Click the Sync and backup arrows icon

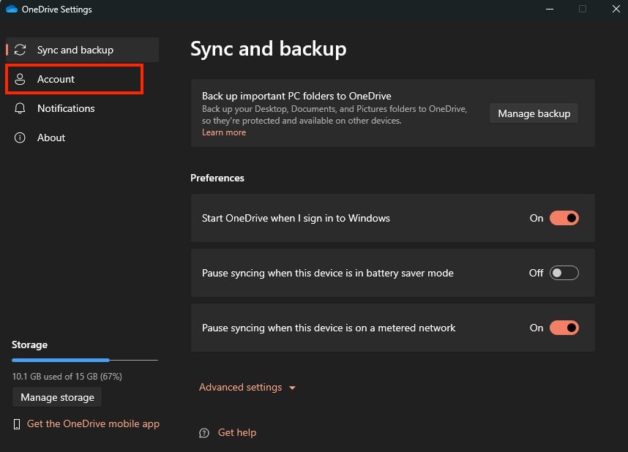[x=20, y=50]
